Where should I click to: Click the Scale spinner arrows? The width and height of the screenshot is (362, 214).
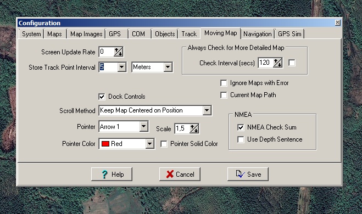[x=194, y=129]
